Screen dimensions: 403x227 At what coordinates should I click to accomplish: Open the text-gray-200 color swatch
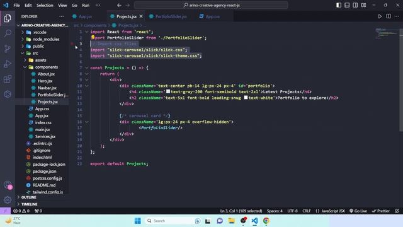pos(168,91)
